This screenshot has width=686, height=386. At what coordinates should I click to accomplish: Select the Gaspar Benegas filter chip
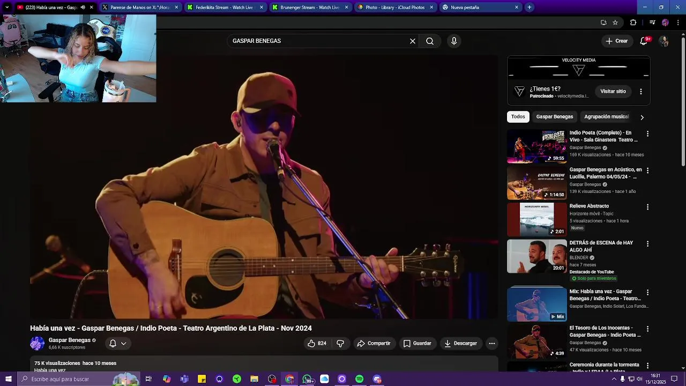[555, 117]
